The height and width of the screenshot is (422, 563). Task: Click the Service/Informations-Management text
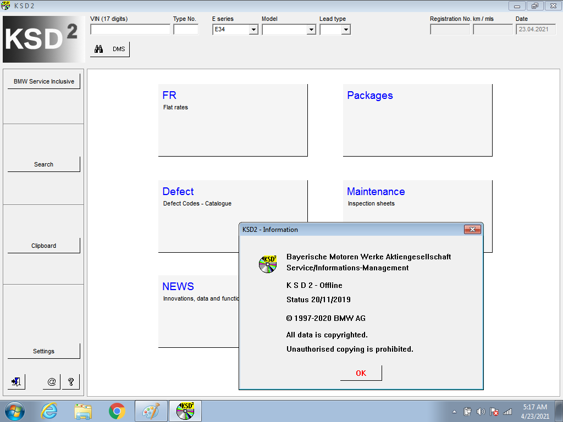point(347,268)
